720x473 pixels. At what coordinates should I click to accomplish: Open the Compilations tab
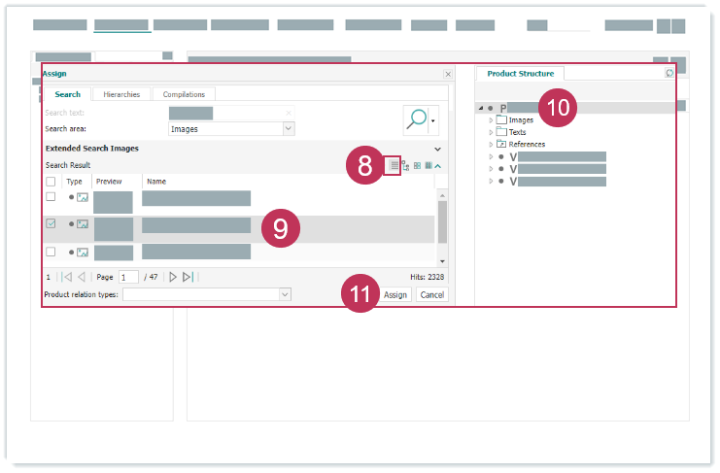tap(184, 94)
